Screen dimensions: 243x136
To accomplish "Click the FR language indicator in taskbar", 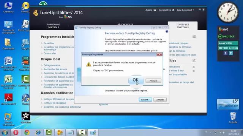I will 206,132.
